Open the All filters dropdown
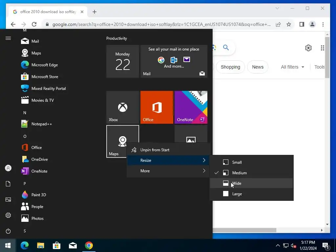The image size is (336, 252). [292, 67]
